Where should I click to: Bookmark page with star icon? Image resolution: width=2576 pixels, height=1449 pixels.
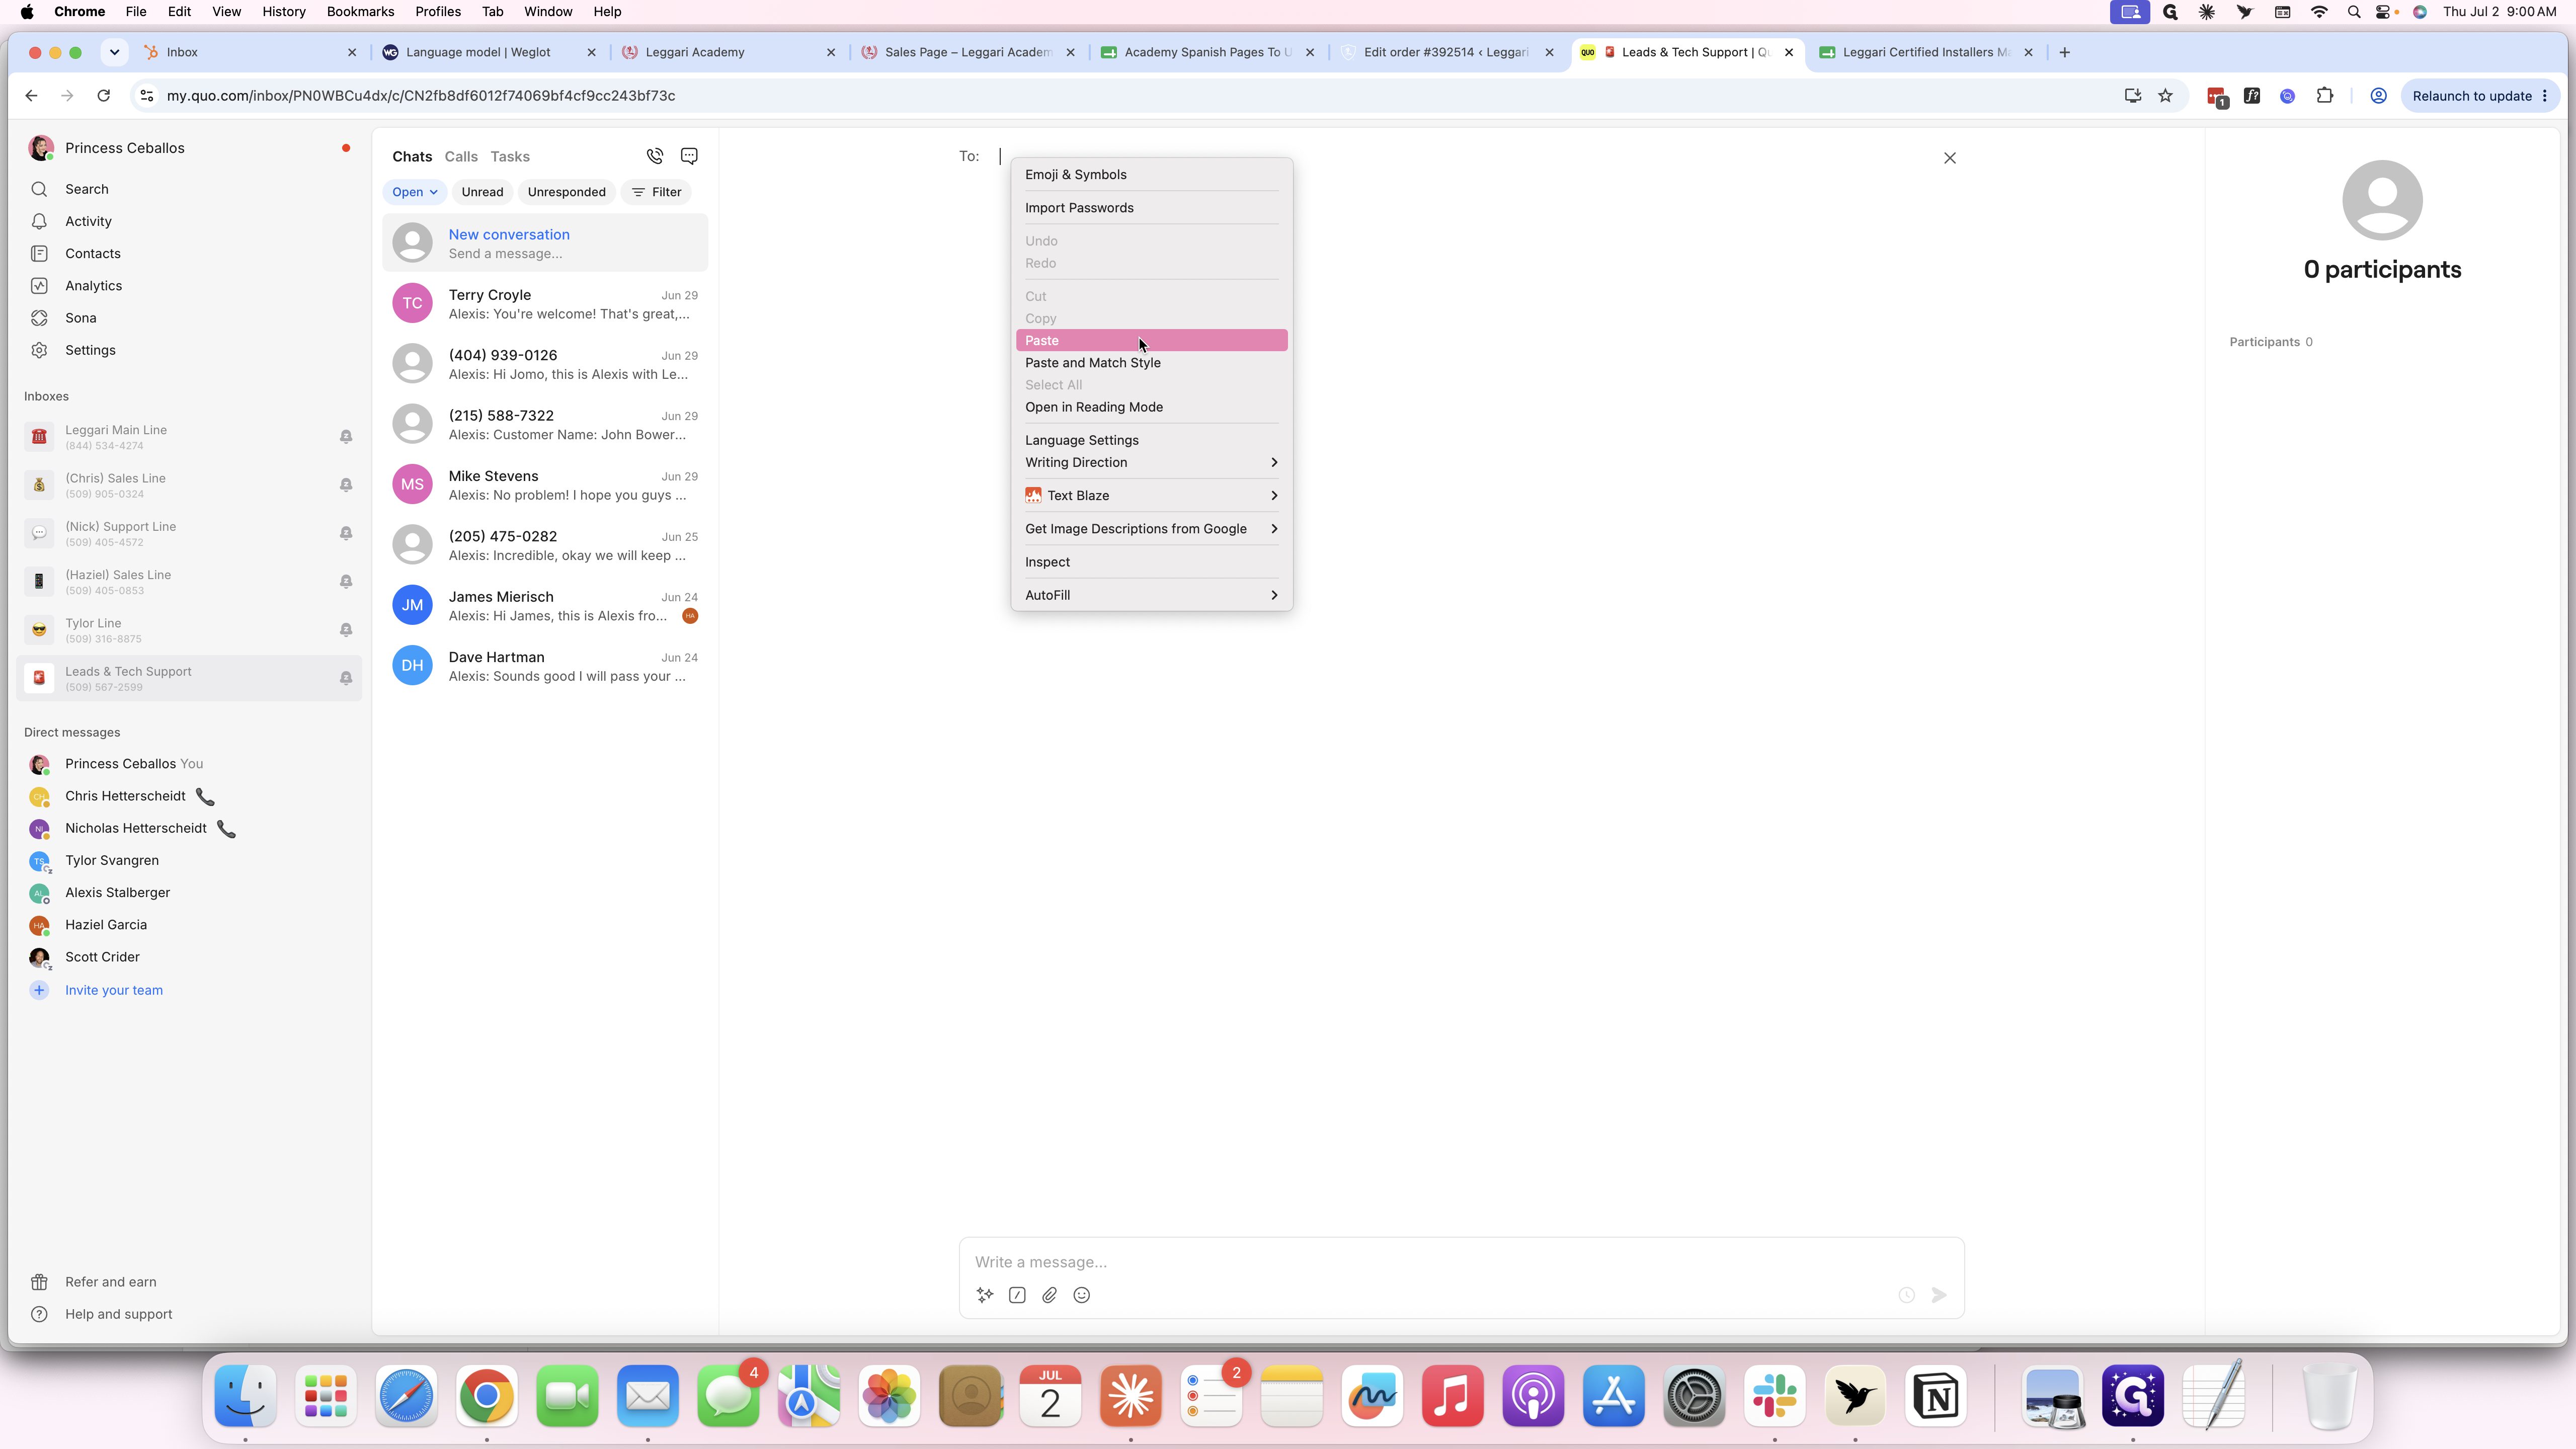click(2165, 96)
